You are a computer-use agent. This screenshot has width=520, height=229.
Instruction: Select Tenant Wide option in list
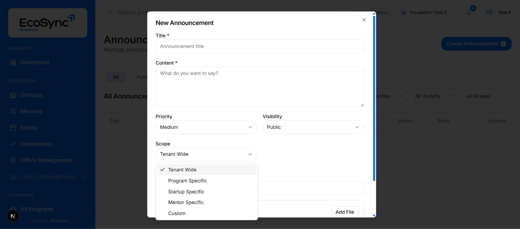[207, 170]
